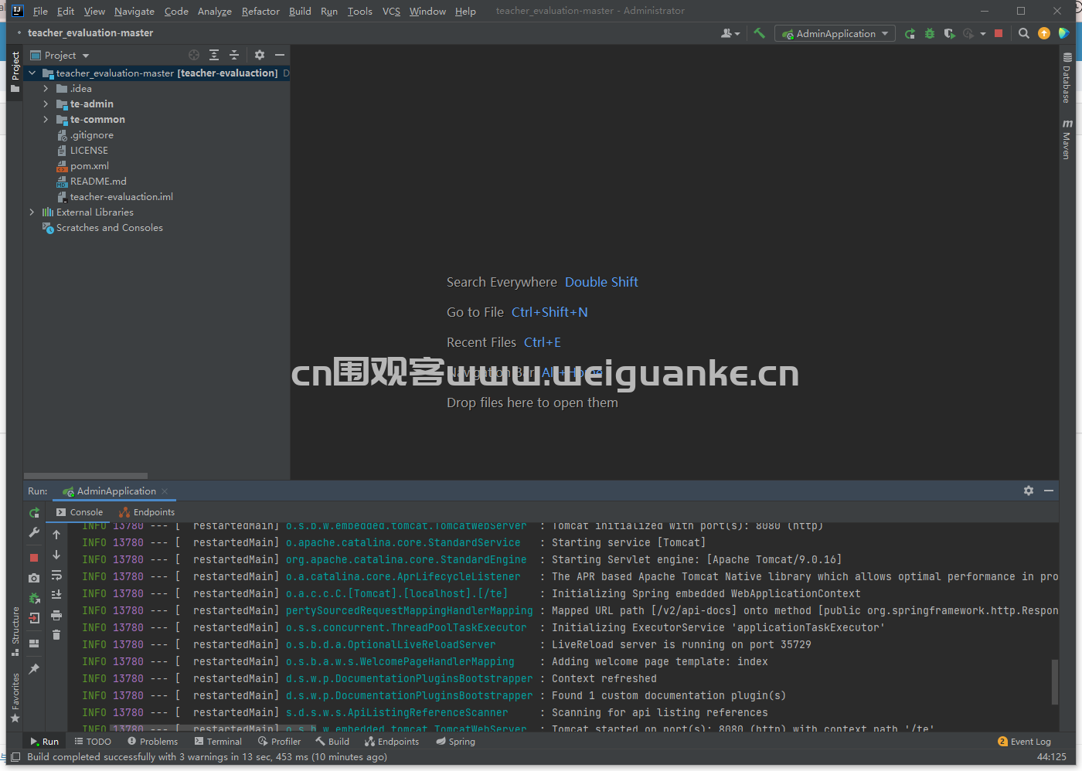Click the attach debugger bug icon
Viewport: 1082px width, 771px height.
pos(34,598)
